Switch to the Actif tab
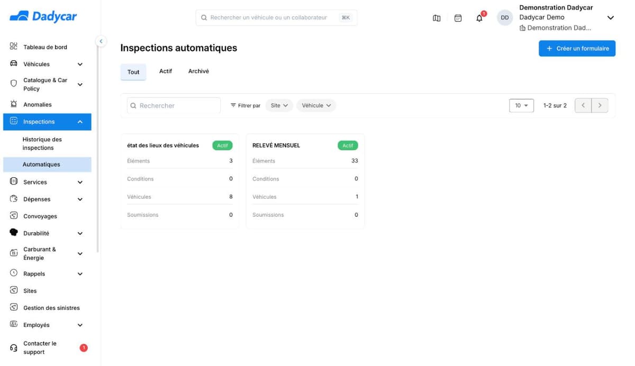635x366 pixels. pos(166,71)
